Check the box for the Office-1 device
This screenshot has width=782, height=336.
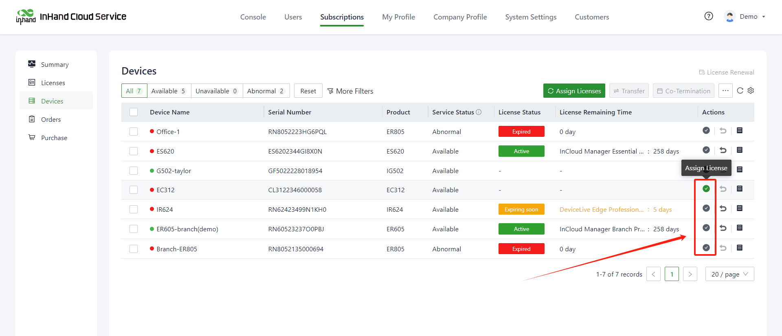coord(134,132)
